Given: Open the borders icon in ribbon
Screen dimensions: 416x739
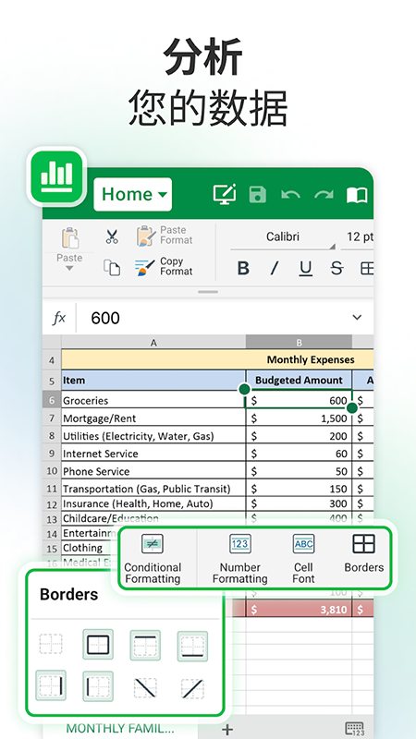Looking at the screenshot, I should click(x=367, y=268).
